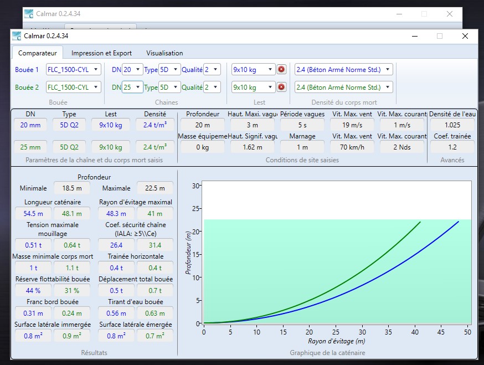Click the Calmar app icon in title bar
Screen dimensions: 484x365
[17, 37]
